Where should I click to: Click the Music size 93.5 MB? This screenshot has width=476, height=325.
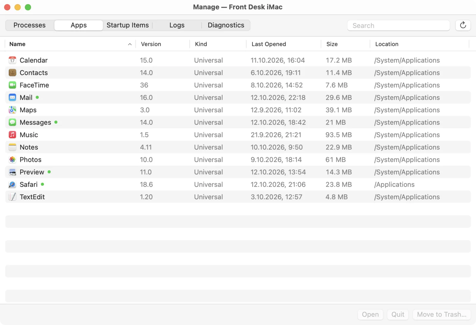coord(339,135)
